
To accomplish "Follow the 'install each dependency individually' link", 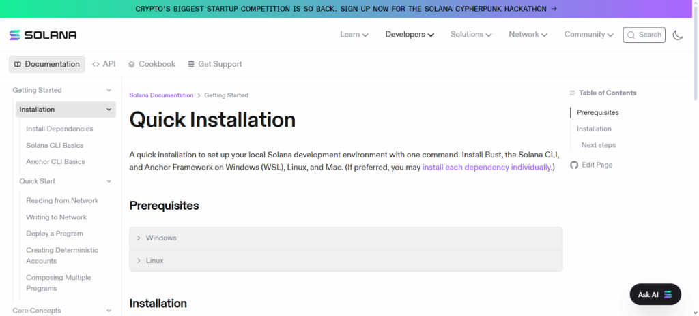I will pyautogui.click(x=486, y=167).
